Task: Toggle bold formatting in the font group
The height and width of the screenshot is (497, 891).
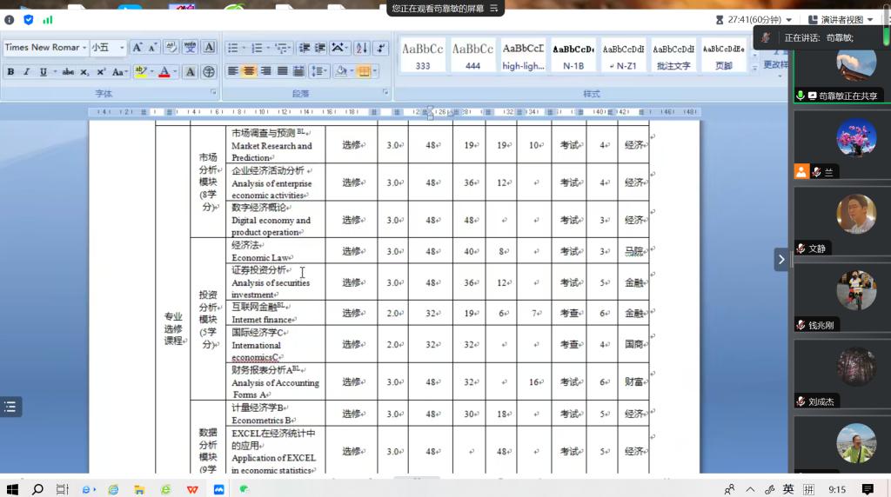Action: point(10,72)
